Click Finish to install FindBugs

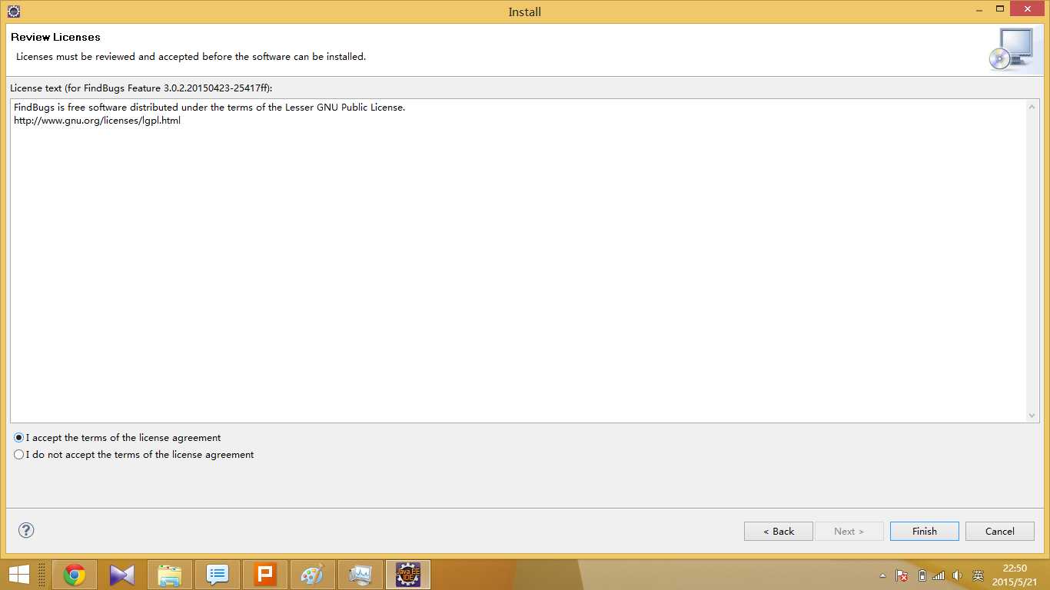(x=925, y=531)
